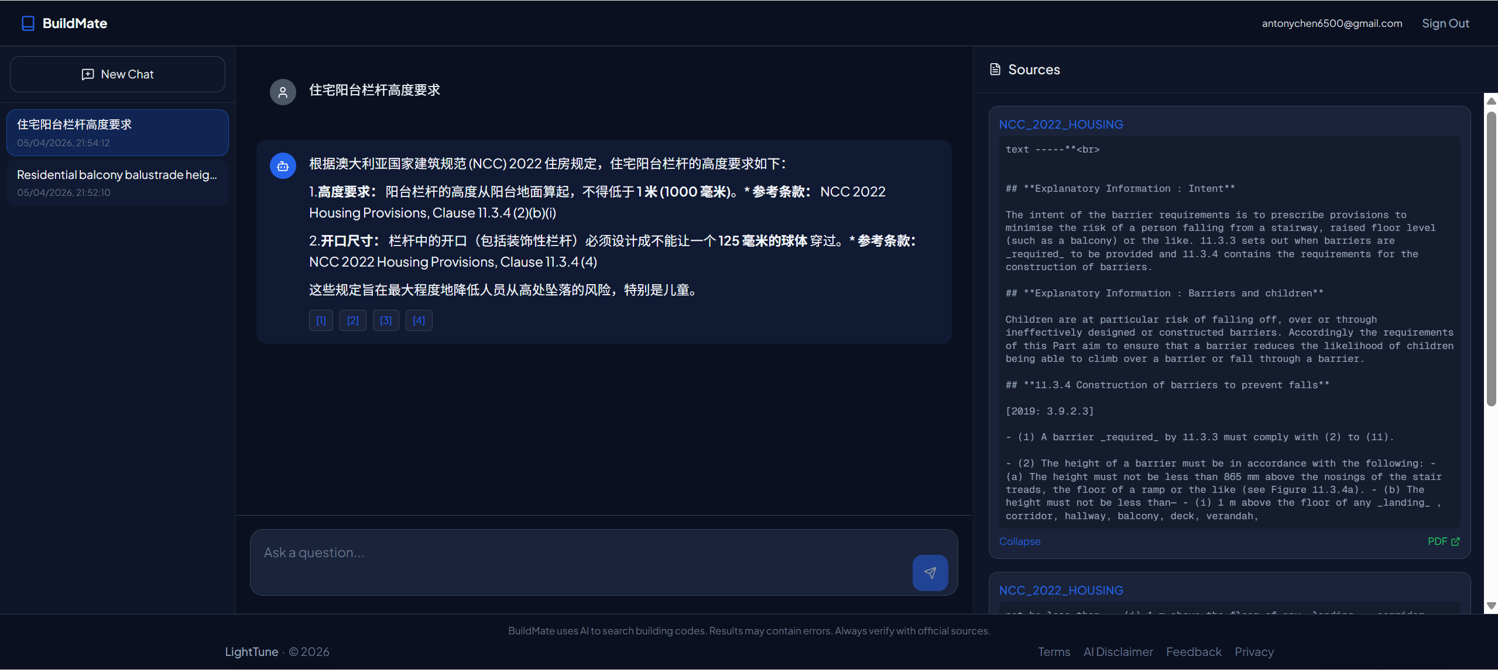Open the first NCC_2022_HOUSING source title

[x=1061, y=125]
